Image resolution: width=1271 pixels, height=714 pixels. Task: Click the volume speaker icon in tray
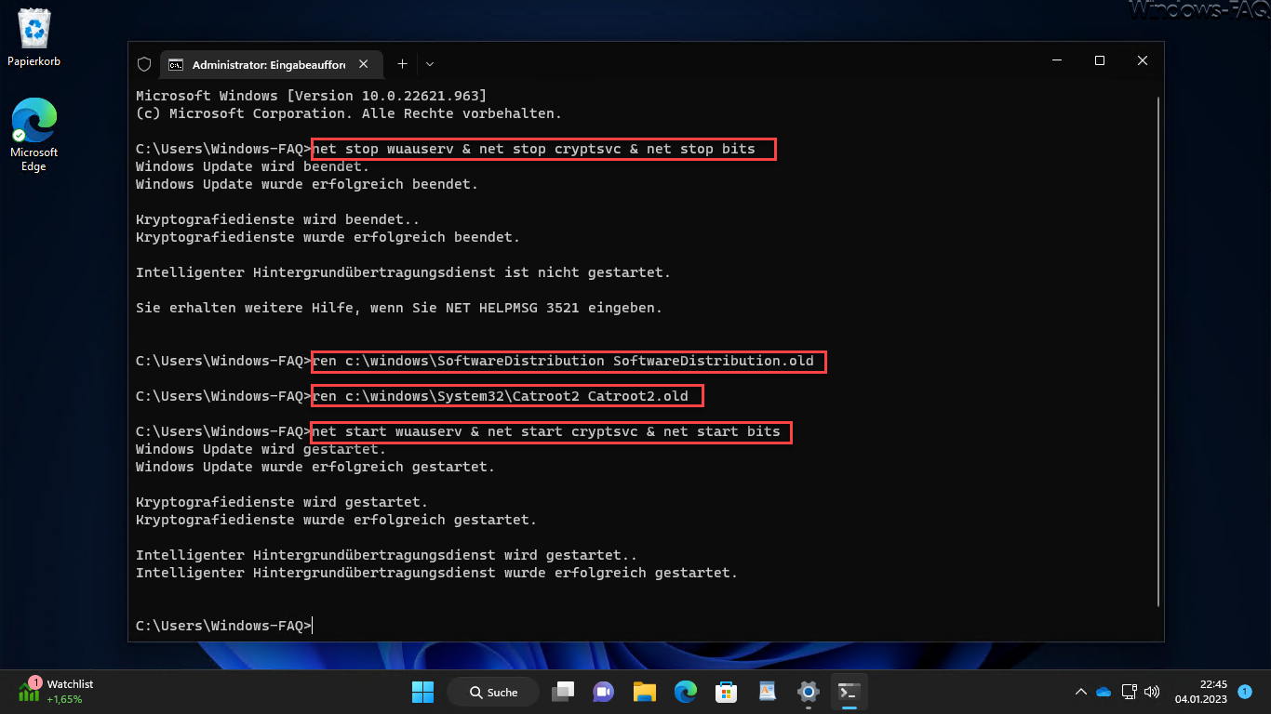click(x=1152, y=692)
